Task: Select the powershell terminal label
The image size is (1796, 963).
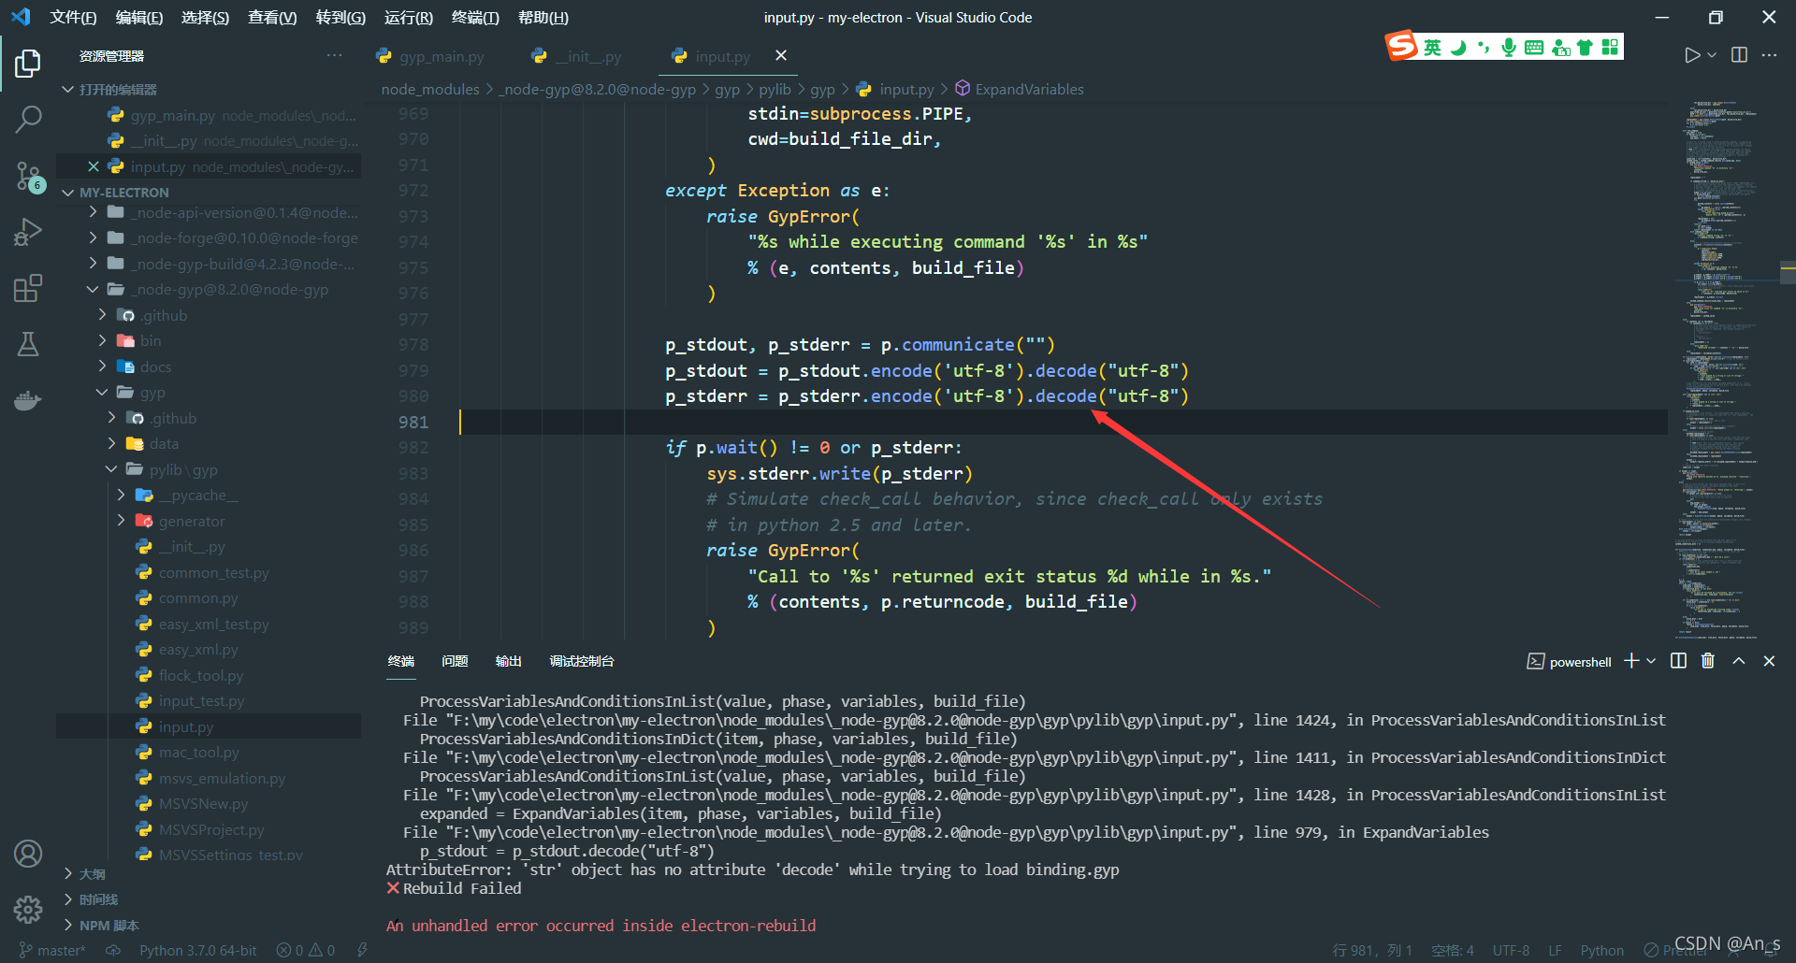Action: (x=1570, y=661)
